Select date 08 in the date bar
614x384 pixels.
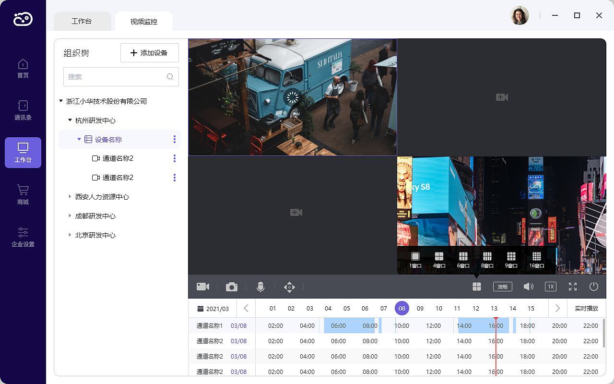coord(402,308)
